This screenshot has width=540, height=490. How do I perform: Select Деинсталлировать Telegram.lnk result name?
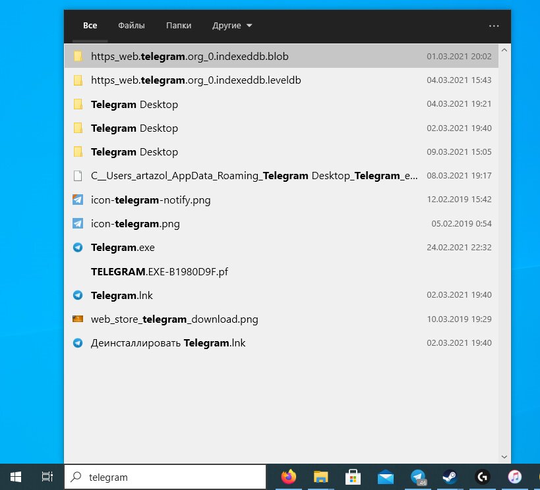tap(168, 343)
